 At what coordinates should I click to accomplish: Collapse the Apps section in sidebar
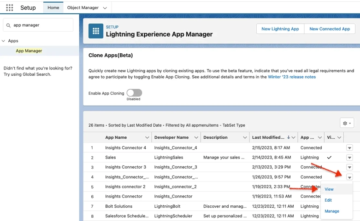[4, 41]
